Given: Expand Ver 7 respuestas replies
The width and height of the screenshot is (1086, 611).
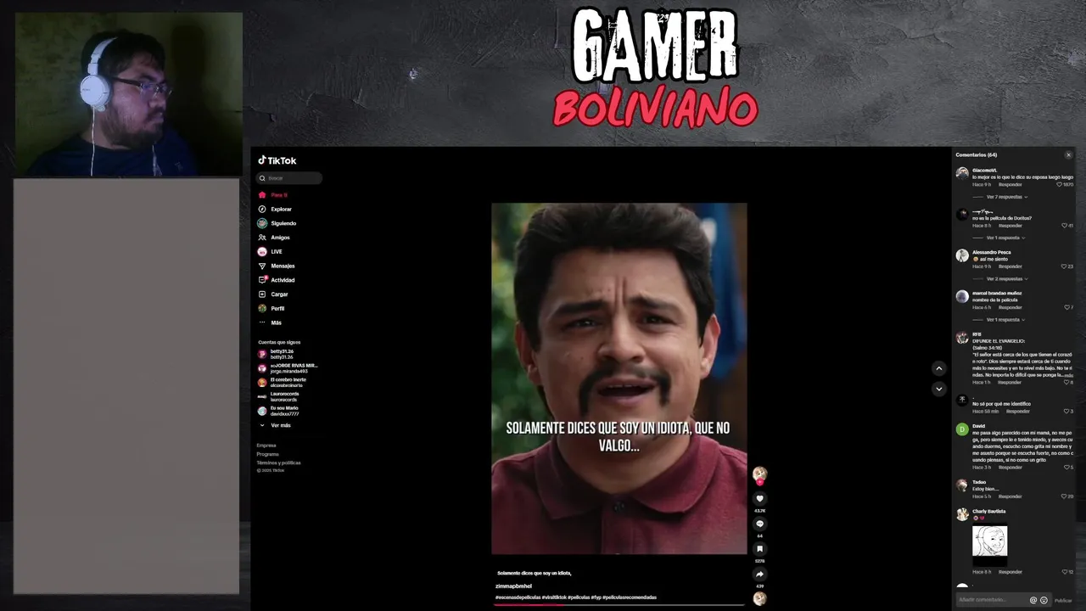Looking at the screenshot, I should tap(1006, 197).
